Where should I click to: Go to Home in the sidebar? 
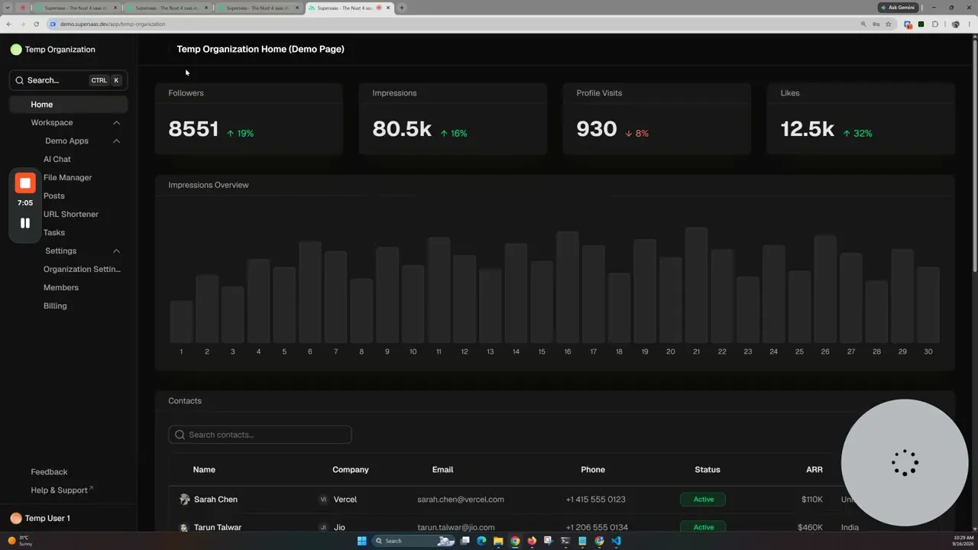[x=68, y=105]
